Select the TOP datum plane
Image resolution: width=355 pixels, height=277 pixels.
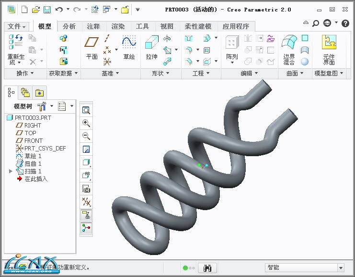(26, 133)
